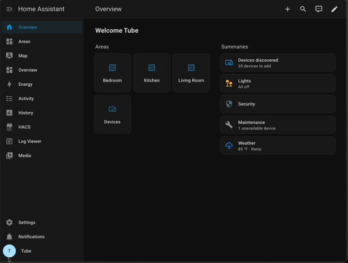Click the Energy lightning bolt icon

[x=9, y=84]
